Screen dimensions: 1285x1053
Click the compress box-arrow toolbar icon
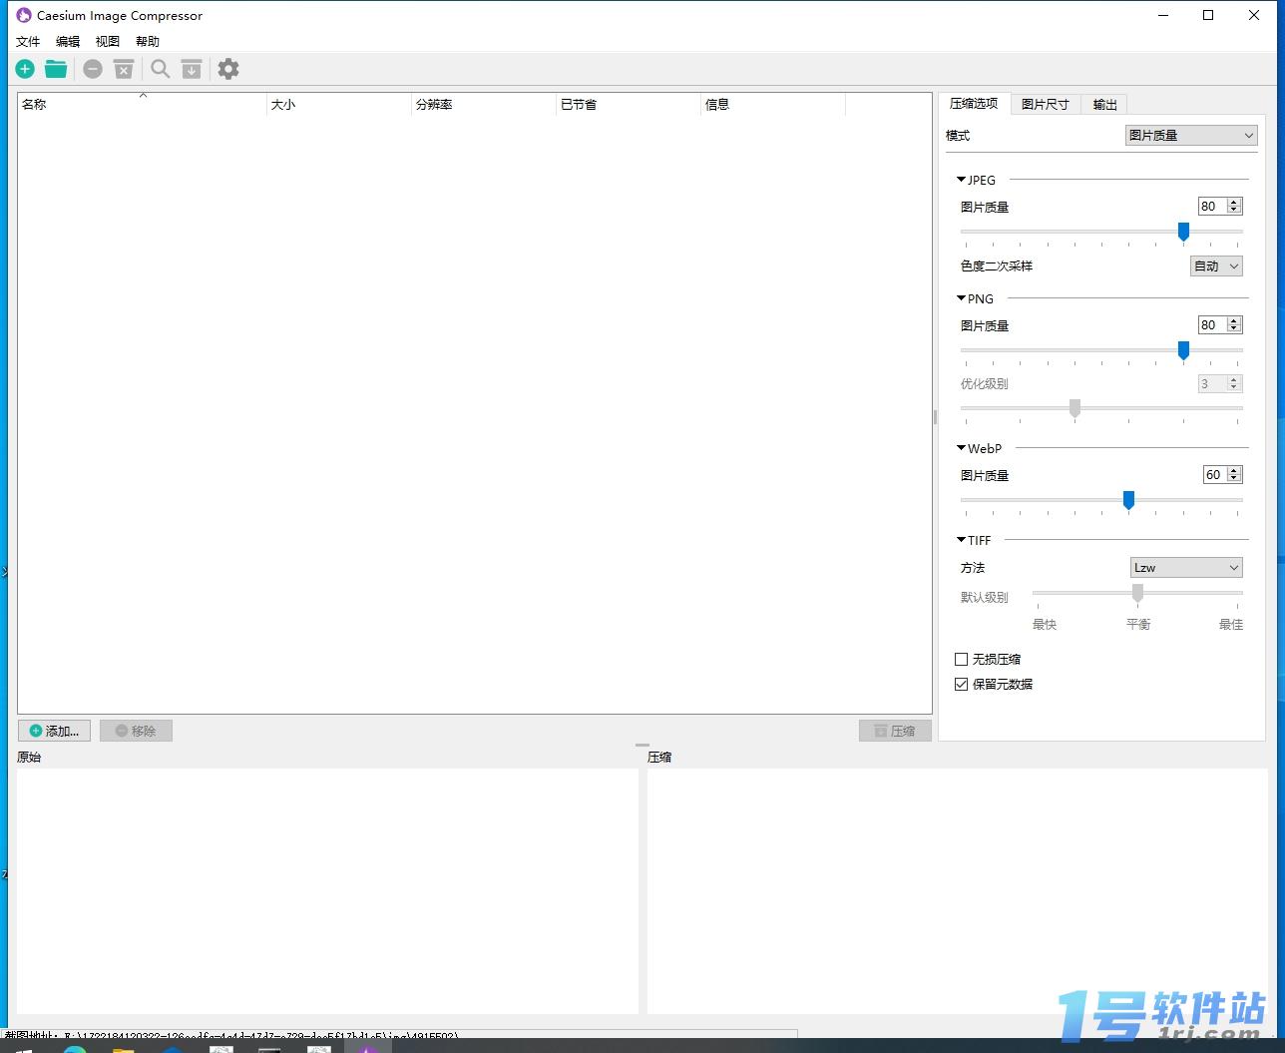click(192, 69)
